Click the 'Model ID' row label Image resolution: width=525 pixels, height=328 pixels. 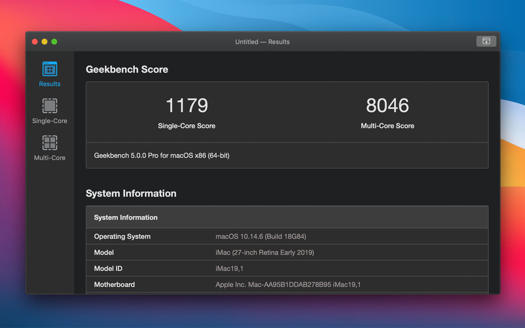click(108, 269)
